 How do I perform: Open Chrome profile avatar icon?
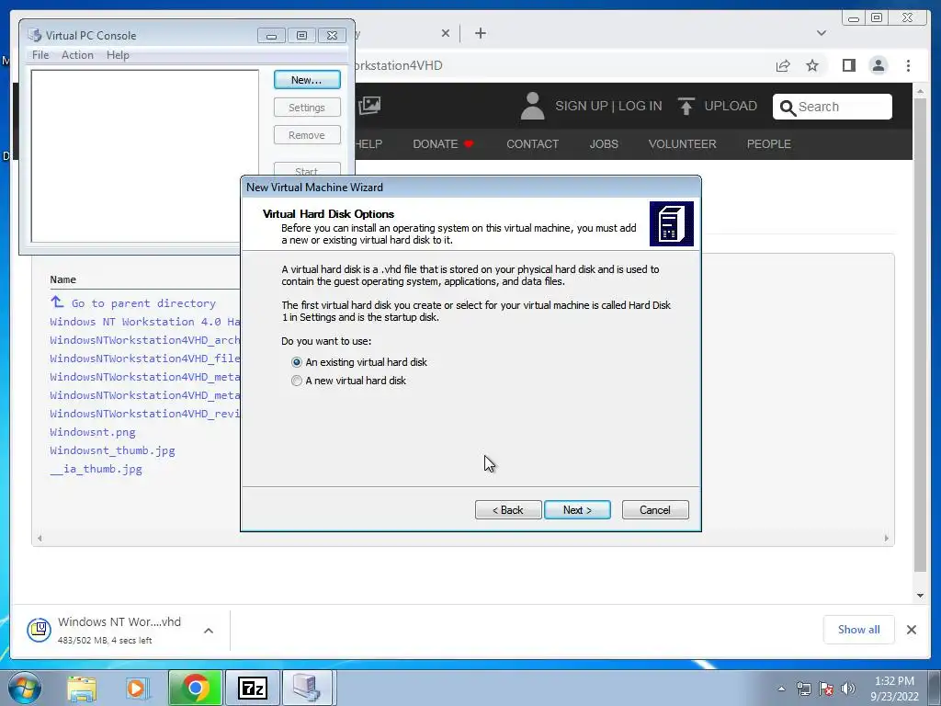(878, 65)
